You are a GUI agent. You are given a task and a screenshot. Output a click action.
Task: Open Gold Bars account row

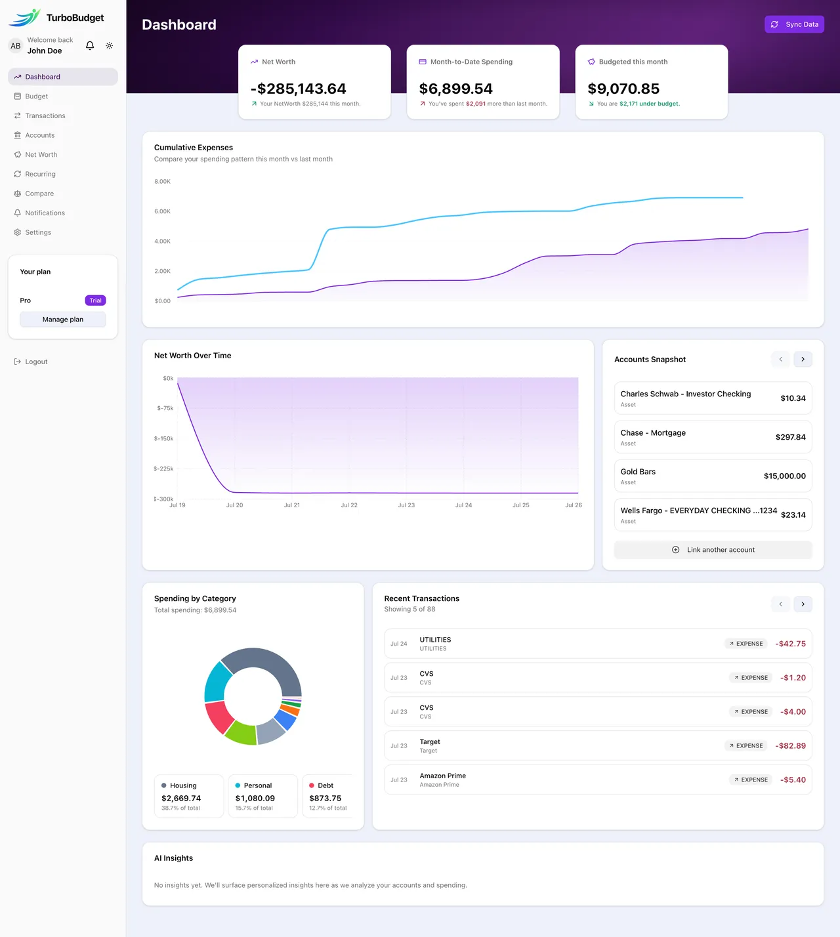(713, 476)
